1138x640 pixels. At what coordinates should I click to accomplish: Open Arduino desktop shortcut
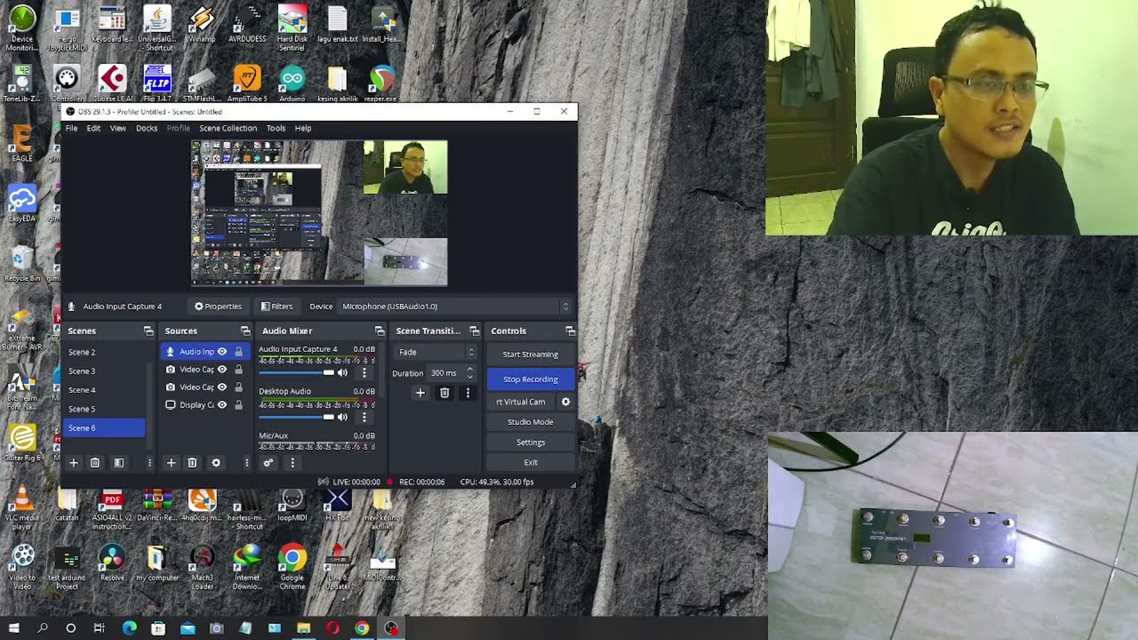click(x=292, y=84)
